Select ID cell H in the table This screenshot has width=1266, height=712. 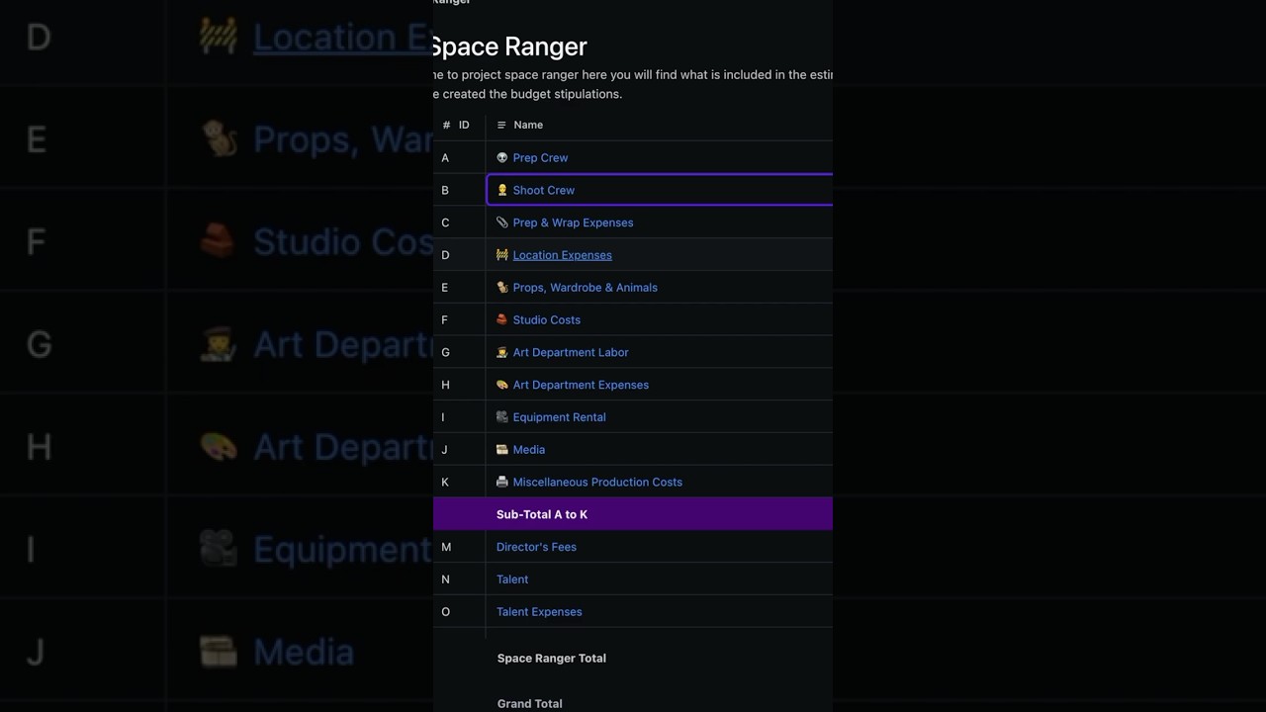click(x=459, y=385)
